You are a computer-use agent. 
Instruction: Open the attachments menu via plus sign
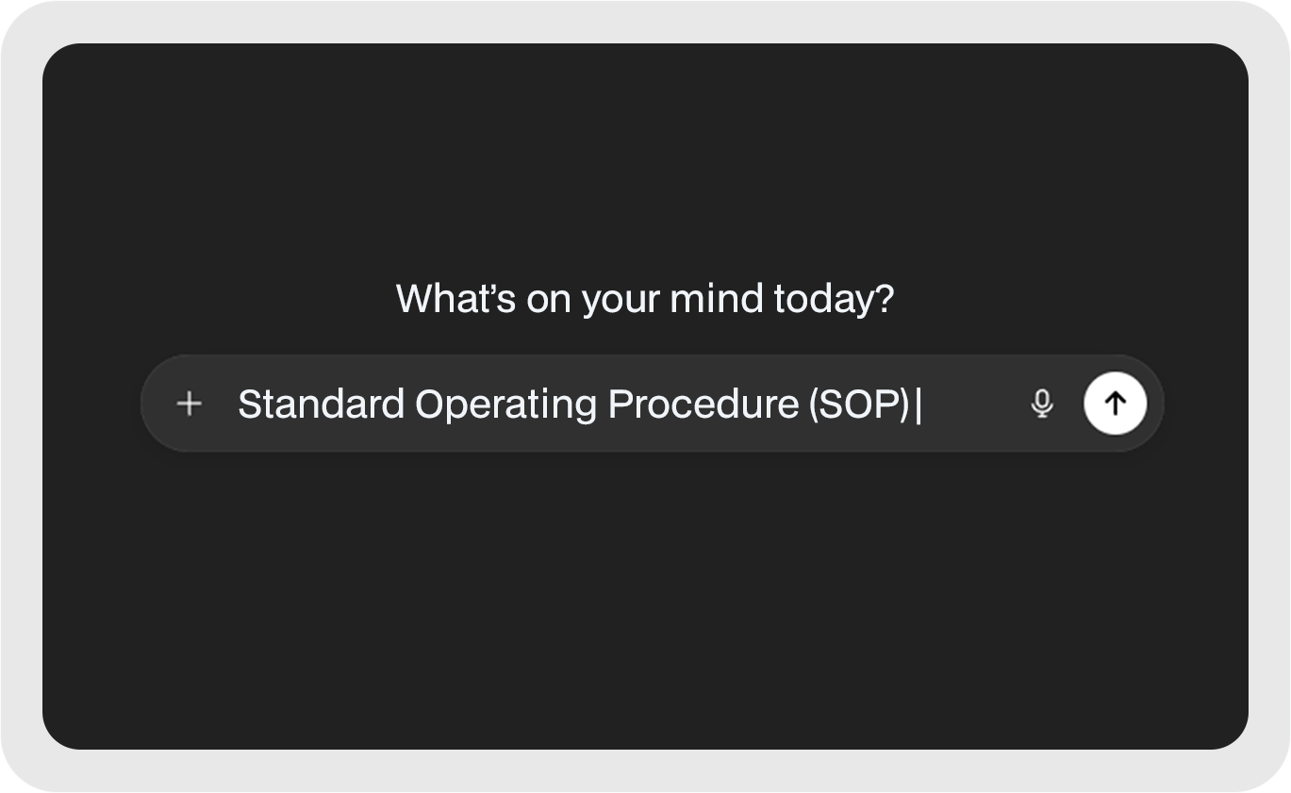pyautogui.click(x=190, y=404)
